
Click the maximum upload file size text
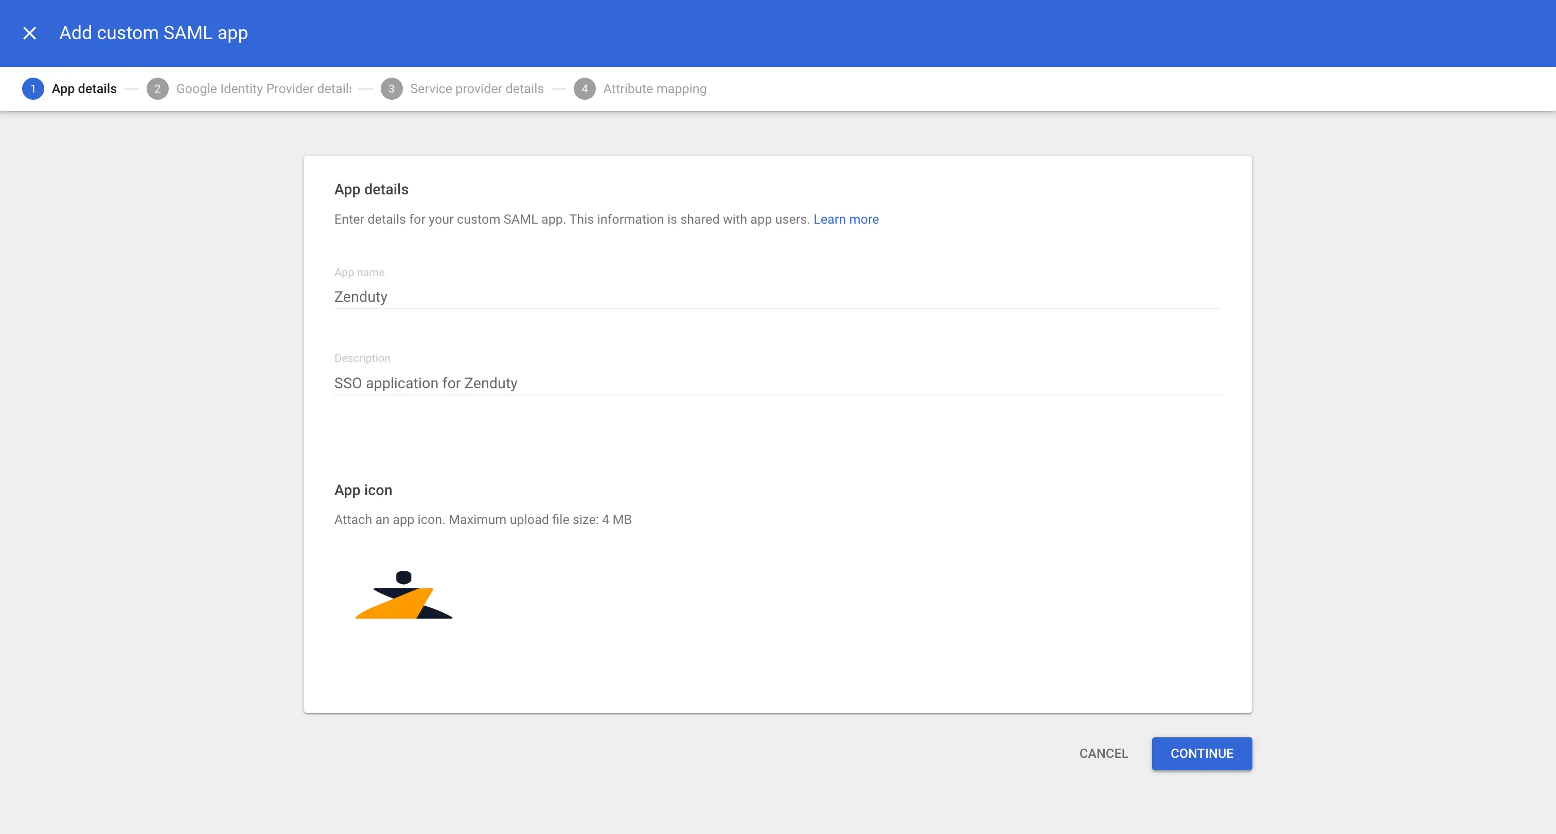click(483, 520)
